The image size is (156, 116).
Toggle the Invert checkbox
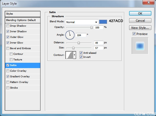81,57
